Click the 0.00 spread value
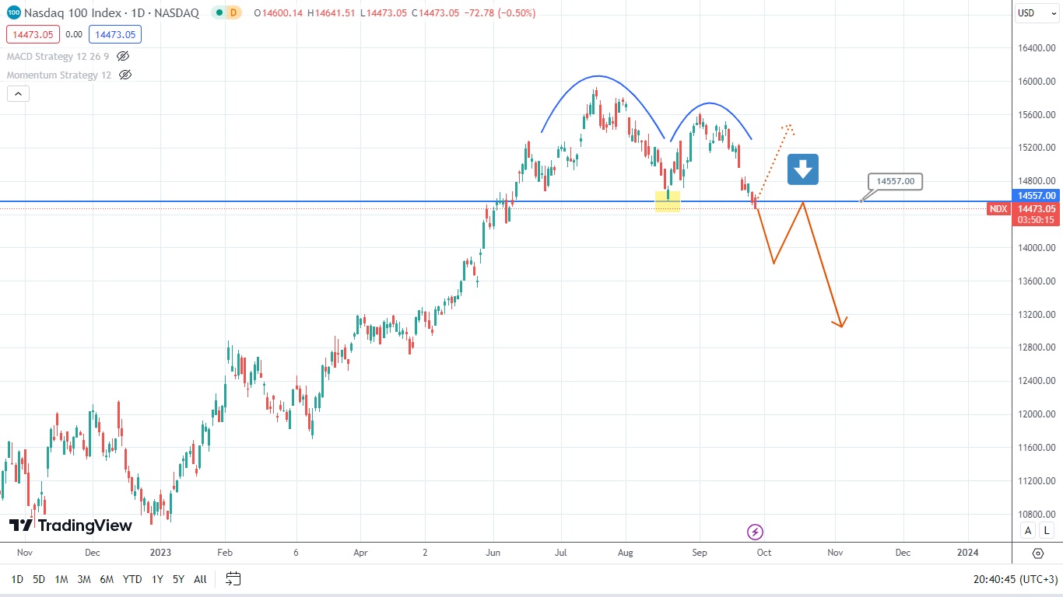Screen dimensions: 1063x597 tap(74, 34)
